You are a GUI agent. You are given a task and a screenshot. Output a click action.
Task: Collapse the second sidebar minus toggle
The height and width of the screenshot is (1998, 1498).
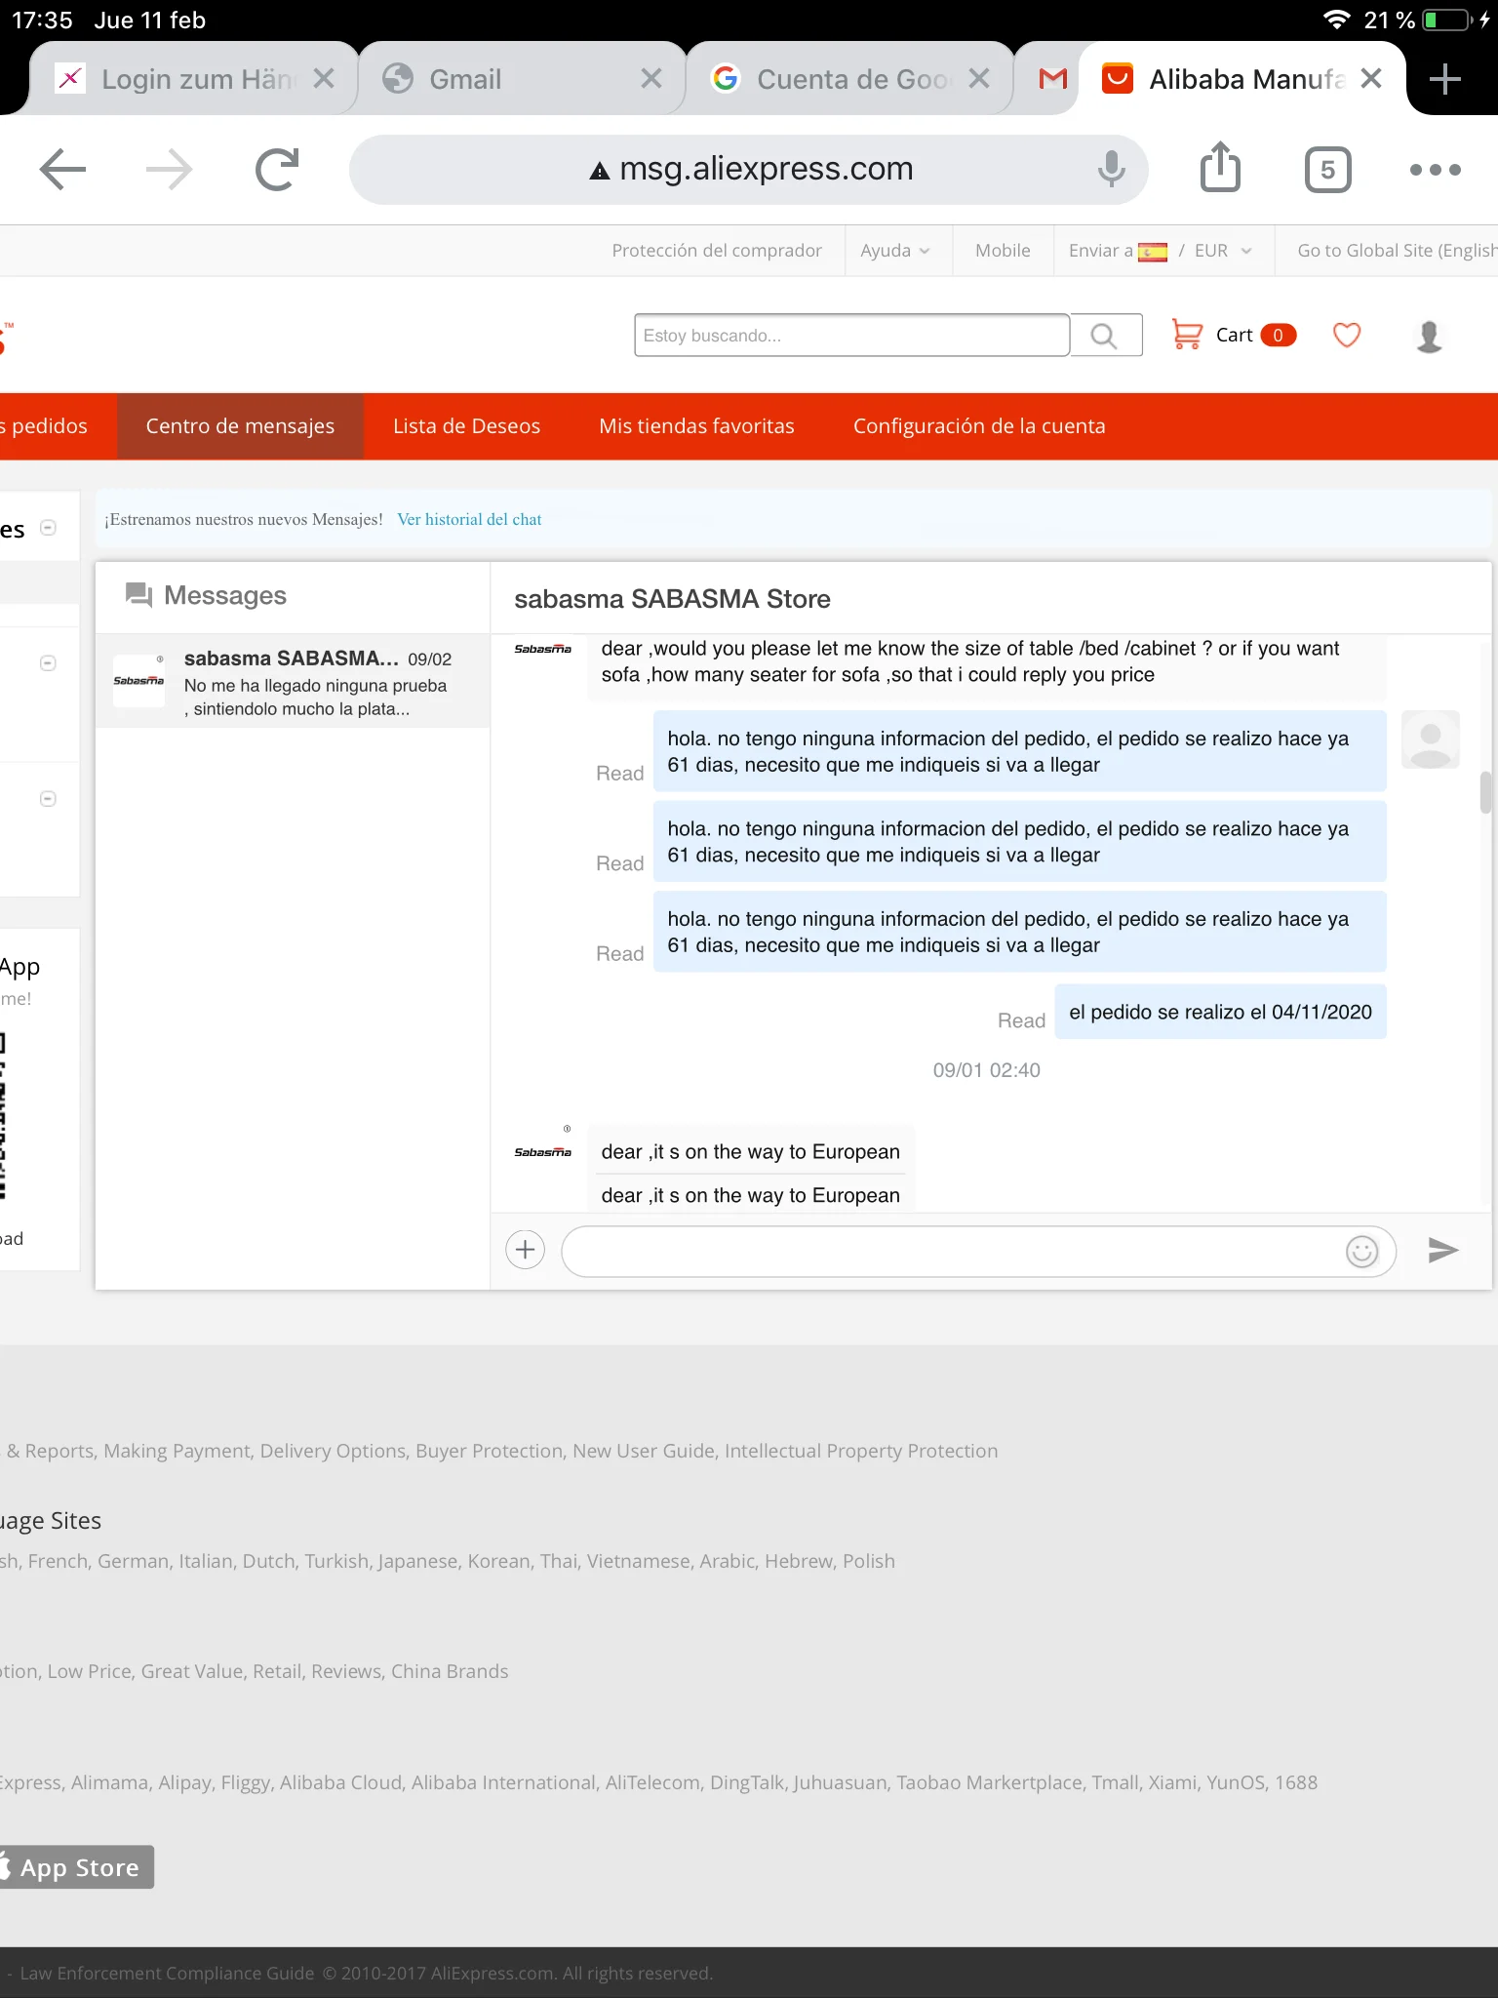point(48,663)
